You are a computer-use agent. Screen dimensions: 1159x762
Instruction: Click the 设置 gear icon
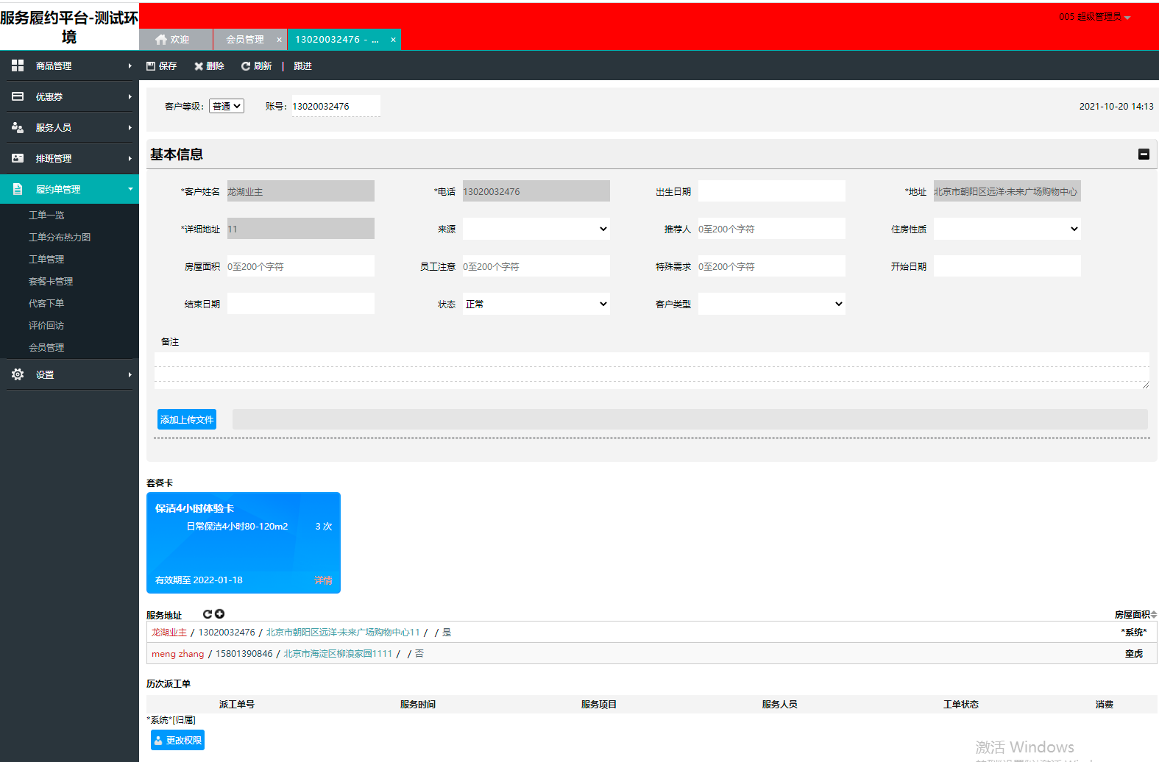[18, 374]
